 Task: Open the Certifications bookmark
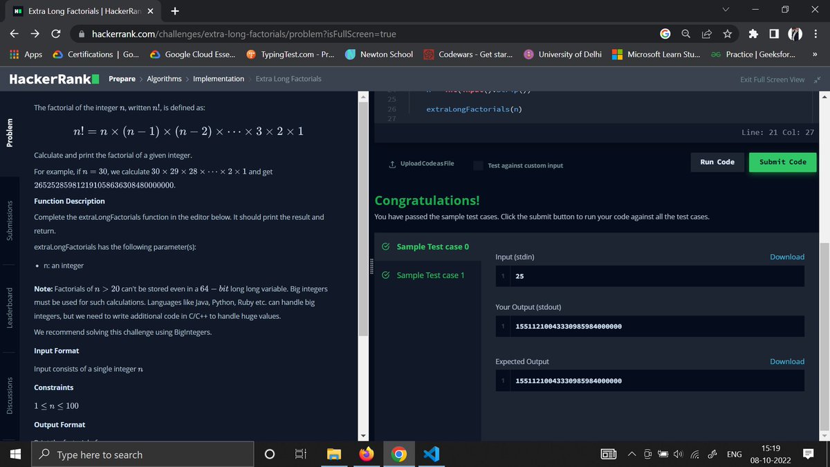click(x=95, y=54)
